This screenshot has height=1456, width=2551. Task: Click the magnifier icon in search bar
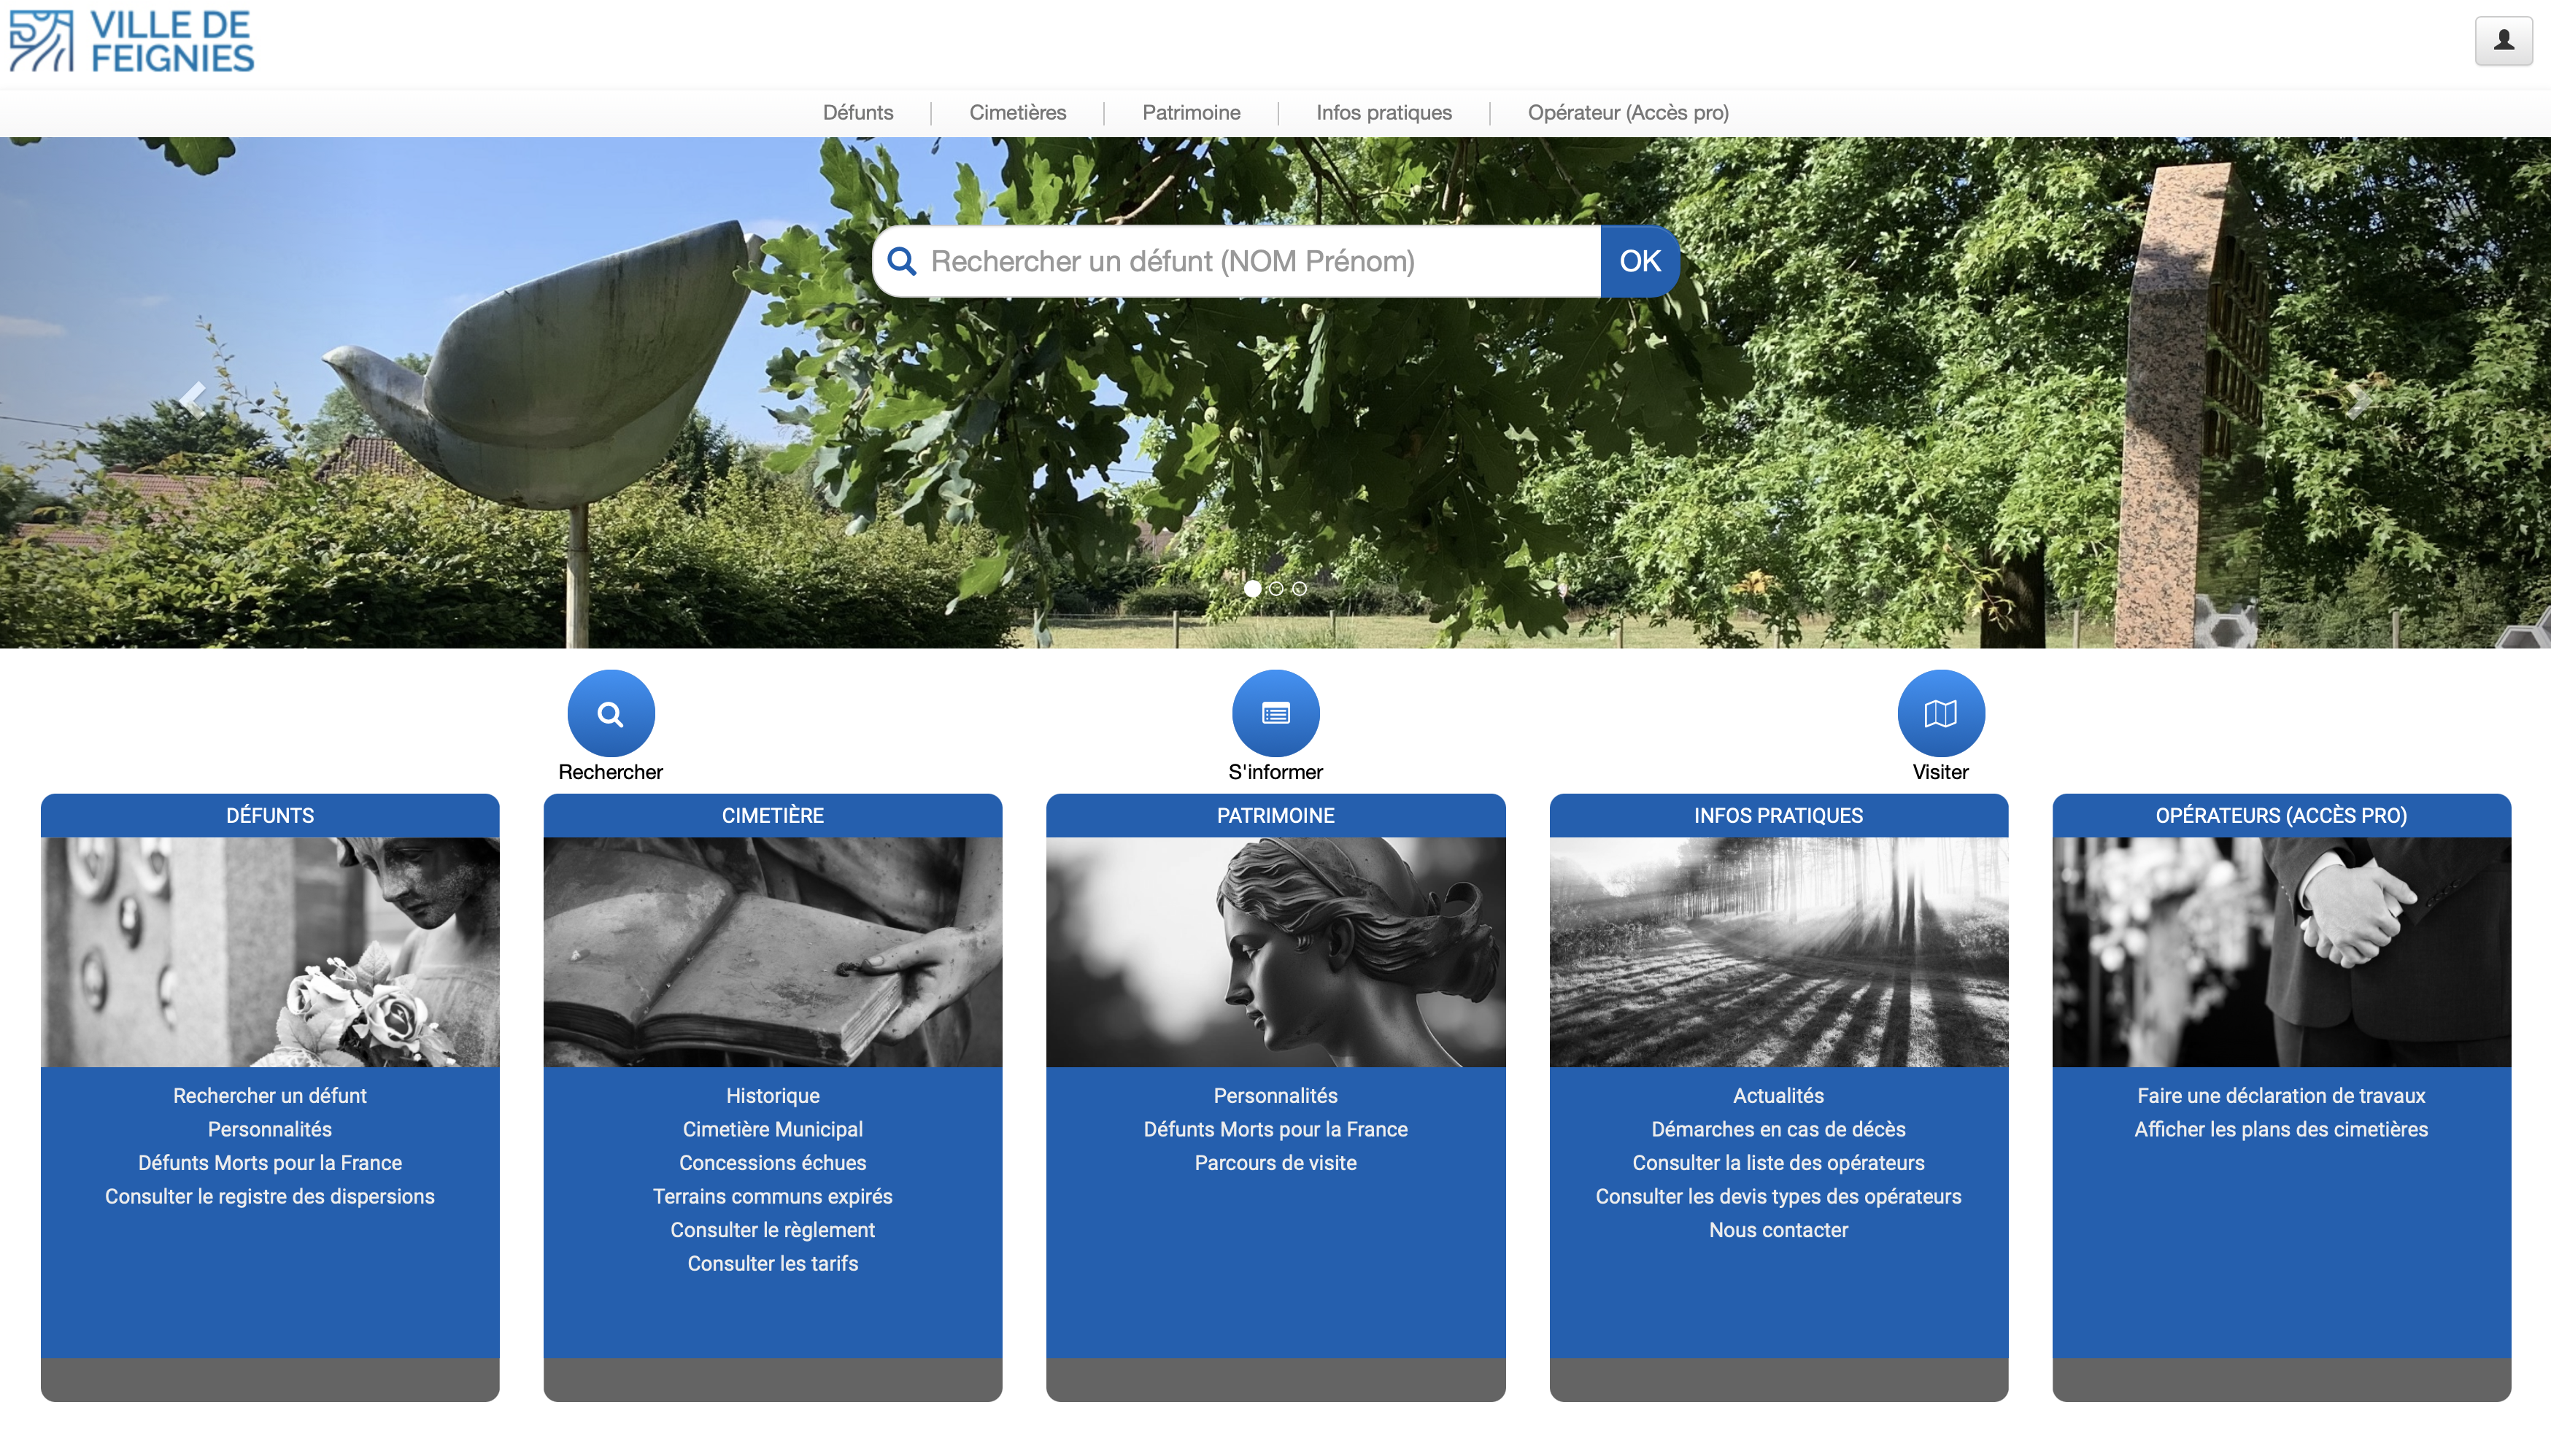(901, 261)
